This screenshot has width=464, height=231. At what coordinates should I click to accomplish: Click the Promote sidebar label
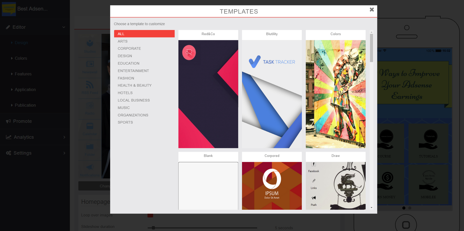click(23, 121)
